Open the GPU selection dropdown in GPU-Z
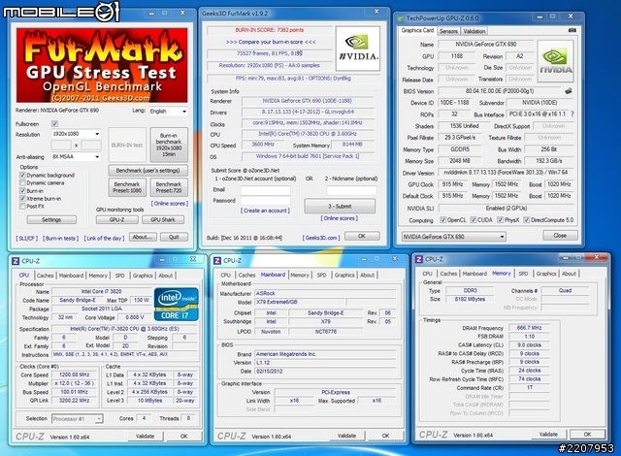Viewport: 621px width, 456px height. (453, 237)
